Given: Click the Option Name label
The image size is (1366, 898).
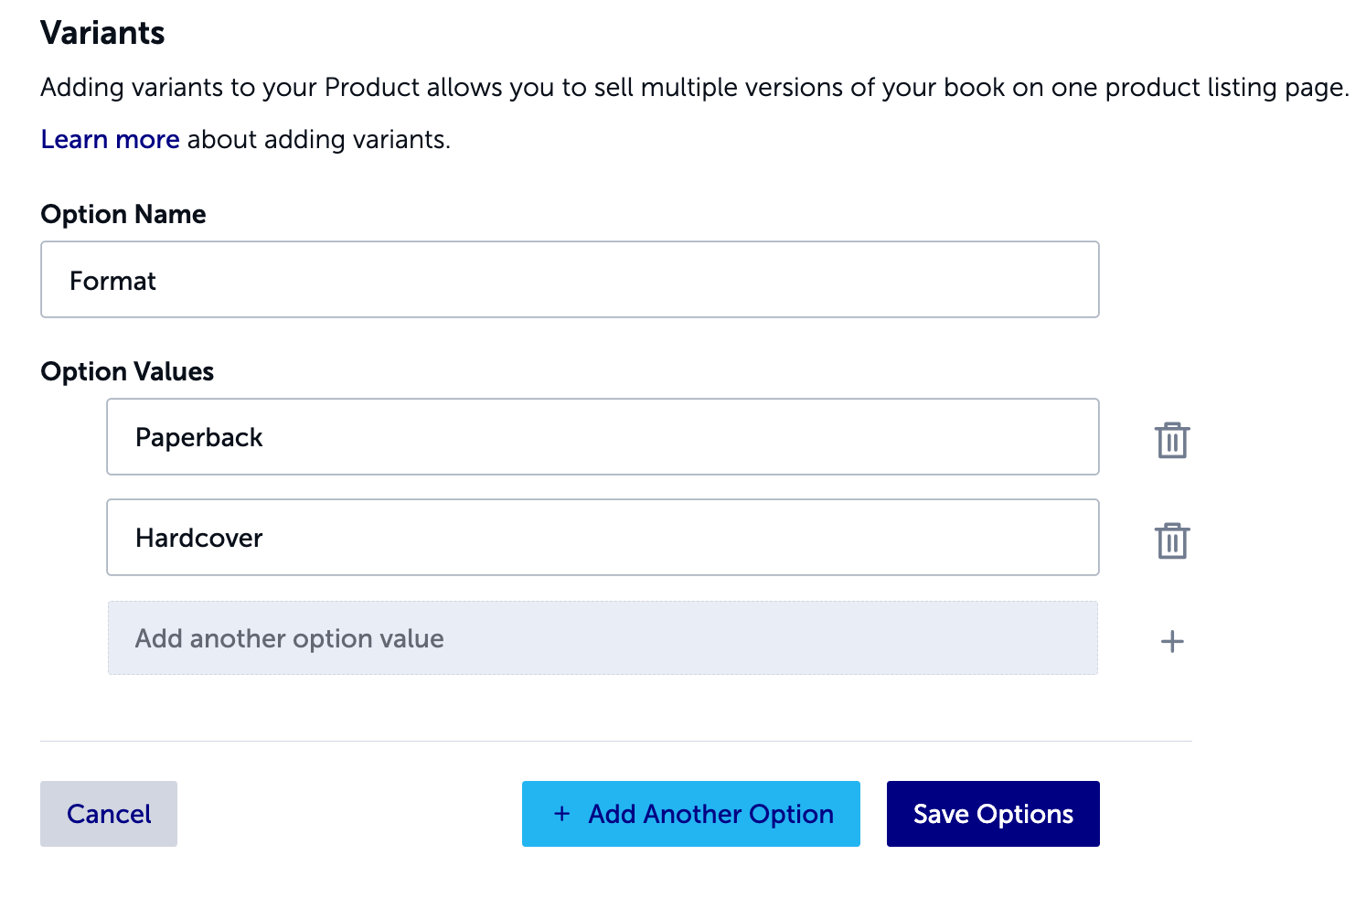Looking at the screenshot, I should click(x=123, y=214).
